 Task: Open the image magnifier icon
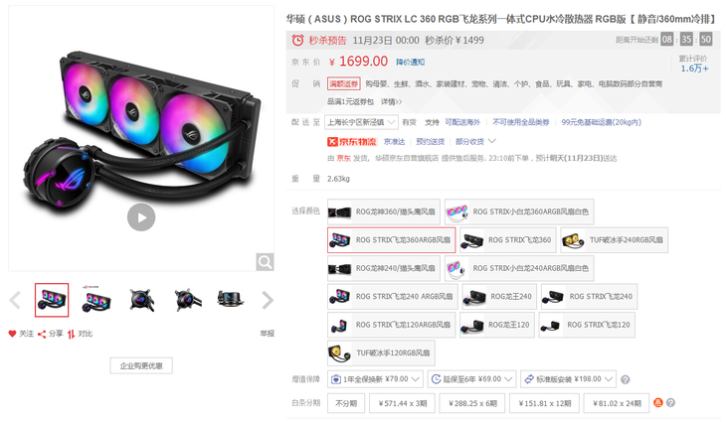point(265,262)
